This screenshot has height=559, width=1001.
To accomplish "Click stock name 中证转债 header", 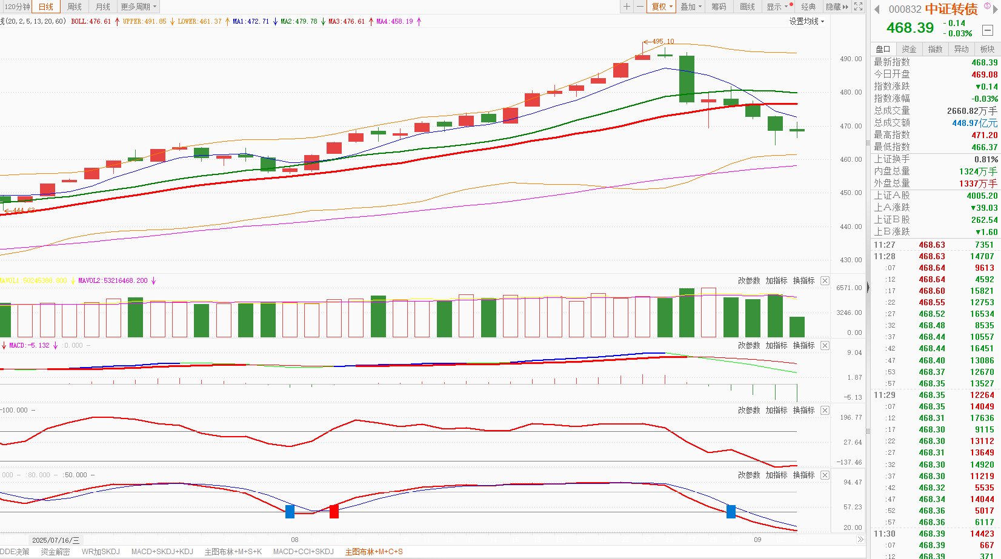I will (951, 9).
